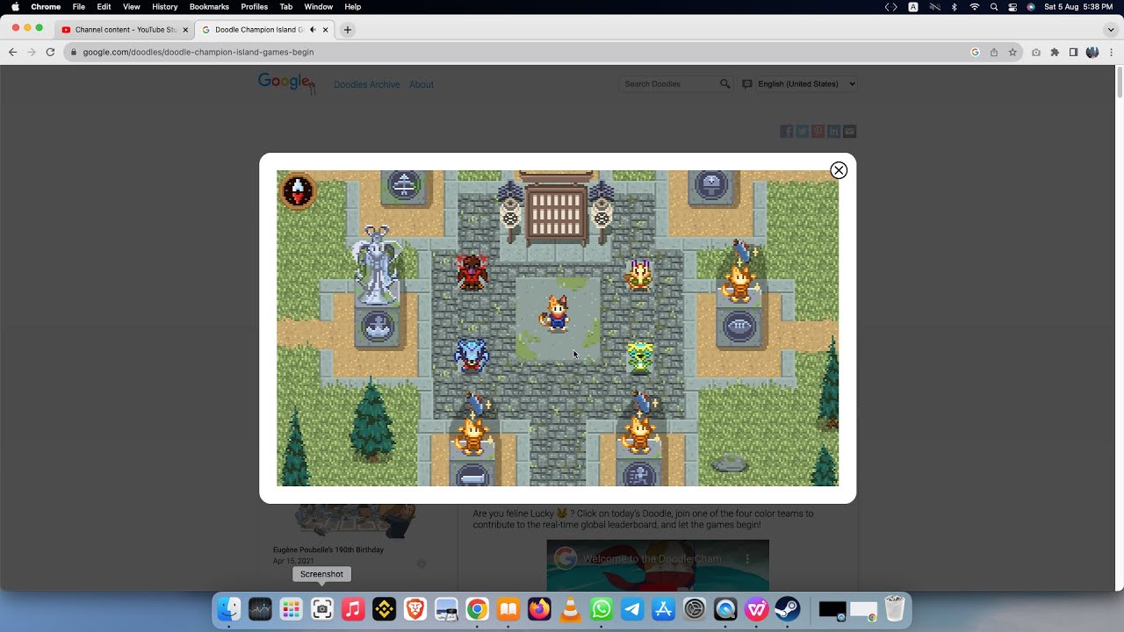Open Siri from the menu bar
The image size is (1124, 632).
point(1031,7)
